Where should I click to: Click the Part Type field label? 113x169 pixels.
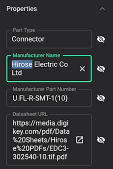tap(24, 30)
